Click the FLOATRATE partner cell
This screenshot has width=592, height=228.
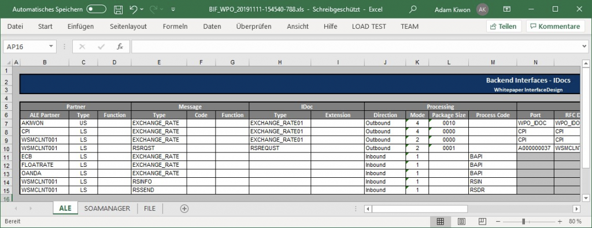[x=45, y=165]
